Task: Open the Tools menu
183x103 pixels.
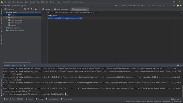Action: [43, 2]
